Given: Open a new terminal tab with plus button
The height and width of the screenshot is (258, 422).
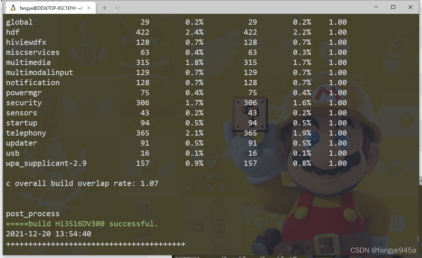Looking at the screenshot, I should 105,8.
